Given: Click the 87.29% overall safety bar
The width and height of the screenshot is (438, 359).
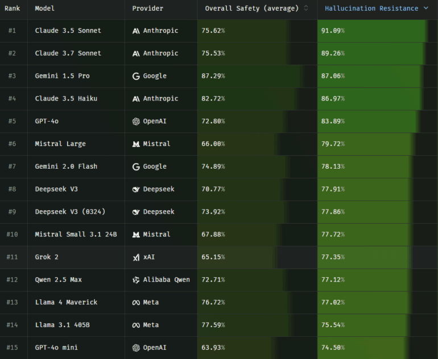Looking at the screenshot, I should point(249,76).
